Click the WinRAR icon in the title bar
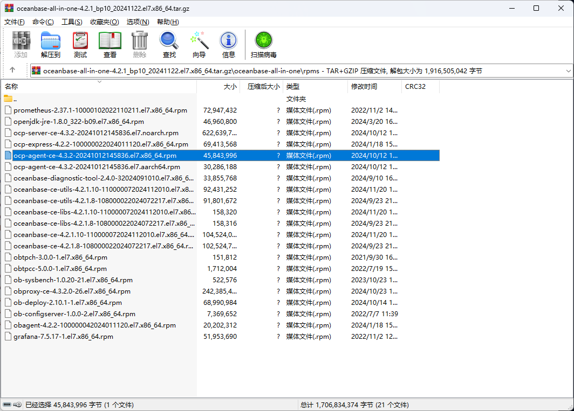Screen dimensions: 574x411 (x=9, y=8)
